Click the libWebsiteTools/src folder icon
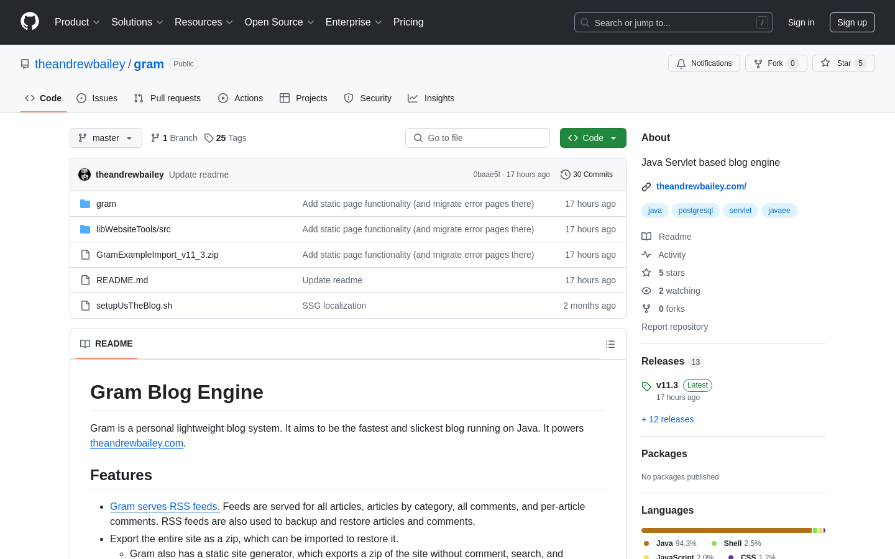The image size is (895, 559). click(x=85, y=229)
